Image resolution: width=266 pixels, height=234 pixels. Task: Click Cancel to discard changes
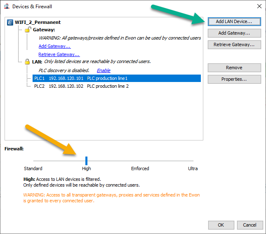(x=250, y=225)
